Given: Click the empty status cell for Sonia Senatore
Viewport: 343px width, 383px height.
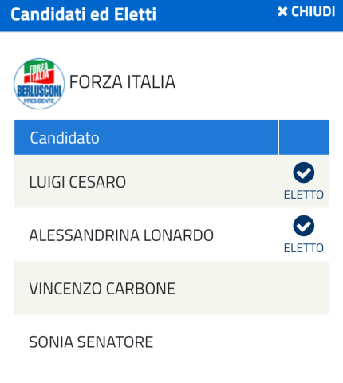Looking at the screenshot, I should click(x=304, y=342).
